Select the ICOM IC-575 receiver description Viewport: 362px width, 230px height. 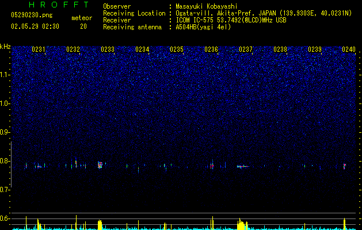pyautogui.click(x=231, y=20)
